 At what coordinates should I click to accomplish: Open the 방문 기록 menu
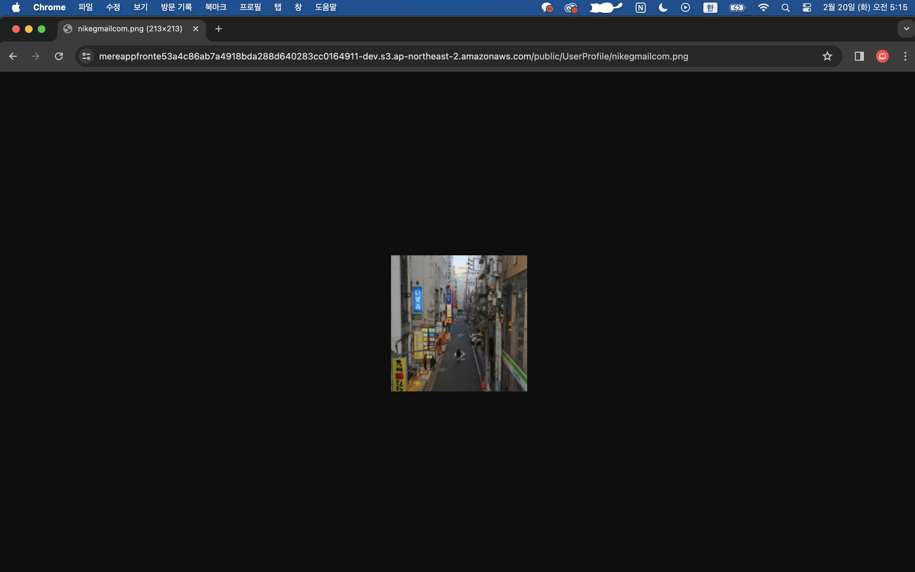(x=176, y=8)
